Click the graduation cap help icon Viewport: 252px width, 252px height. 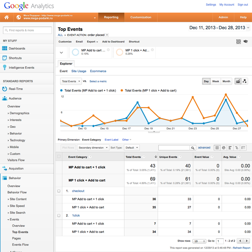pos(246,42)
